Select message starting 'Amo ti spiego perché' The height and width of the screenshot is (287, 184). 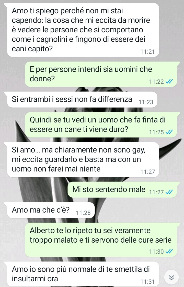(83, 30)
